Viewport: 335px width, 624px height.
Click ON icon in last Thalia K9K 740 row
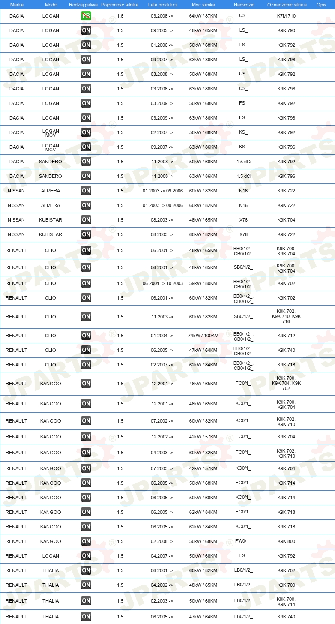(86, 617)
